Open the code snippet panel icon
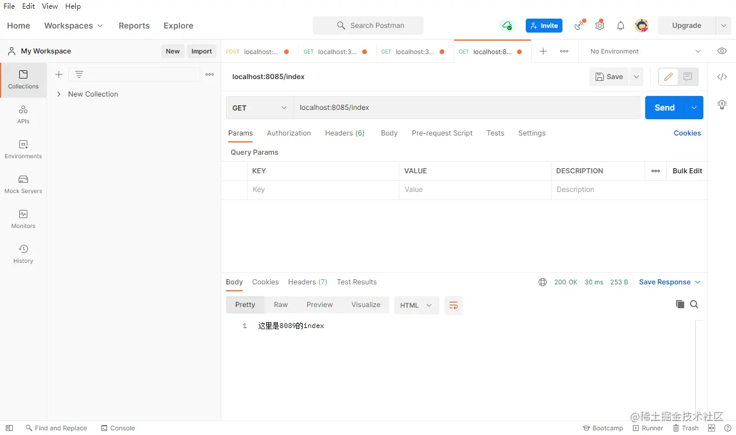The width and height of the screenshot is (736, 435). tap(722, 77)
